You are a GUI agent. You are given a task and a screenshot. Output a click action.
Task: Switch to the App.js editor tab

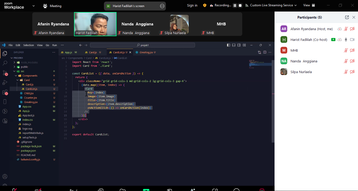(69, 52)
